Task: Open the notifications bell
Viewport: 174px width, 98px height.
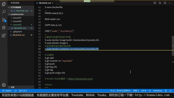Action: (x=170, y=91)
